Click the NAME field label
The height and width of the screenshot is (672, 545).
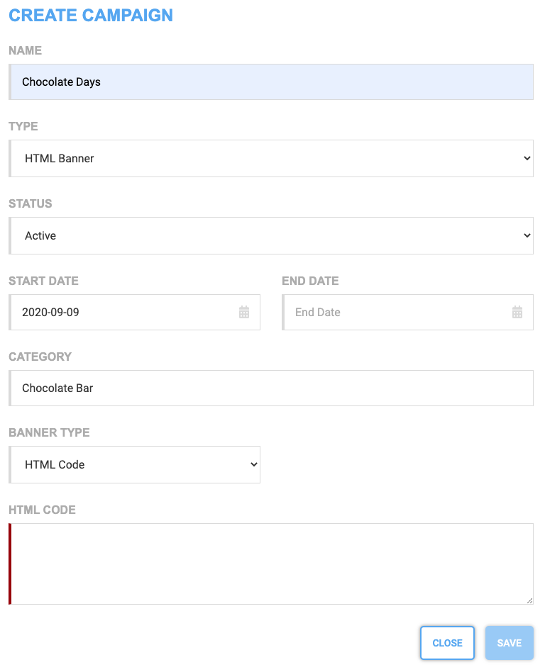(26, 50)
